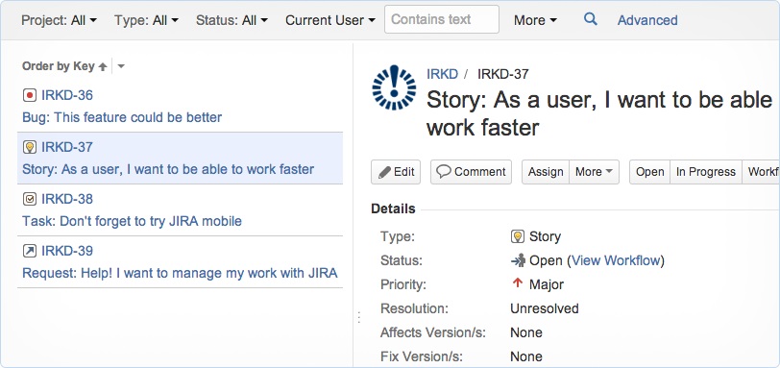
Task: Click the task checkbox icon for IRKD-38
Action: coord(30,199)
